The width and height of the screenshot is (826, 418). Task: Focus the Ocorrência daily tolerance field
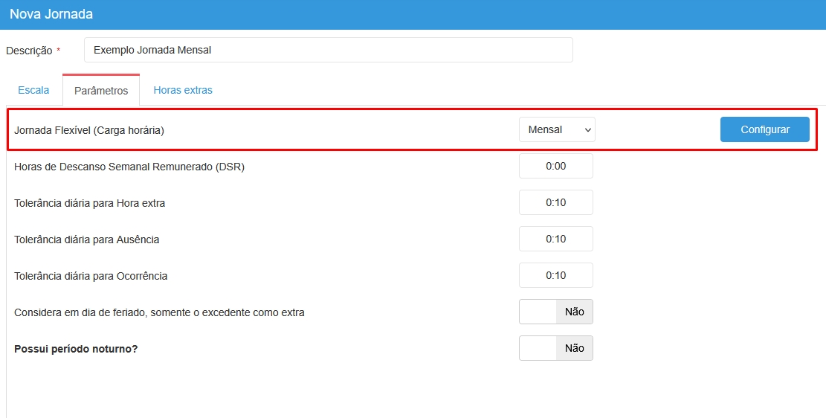tap(555, 276)
